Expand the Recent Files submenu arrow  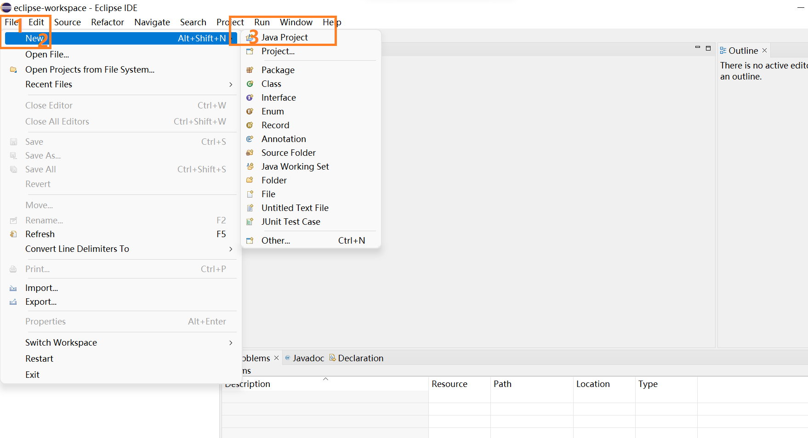click(231, 85)
